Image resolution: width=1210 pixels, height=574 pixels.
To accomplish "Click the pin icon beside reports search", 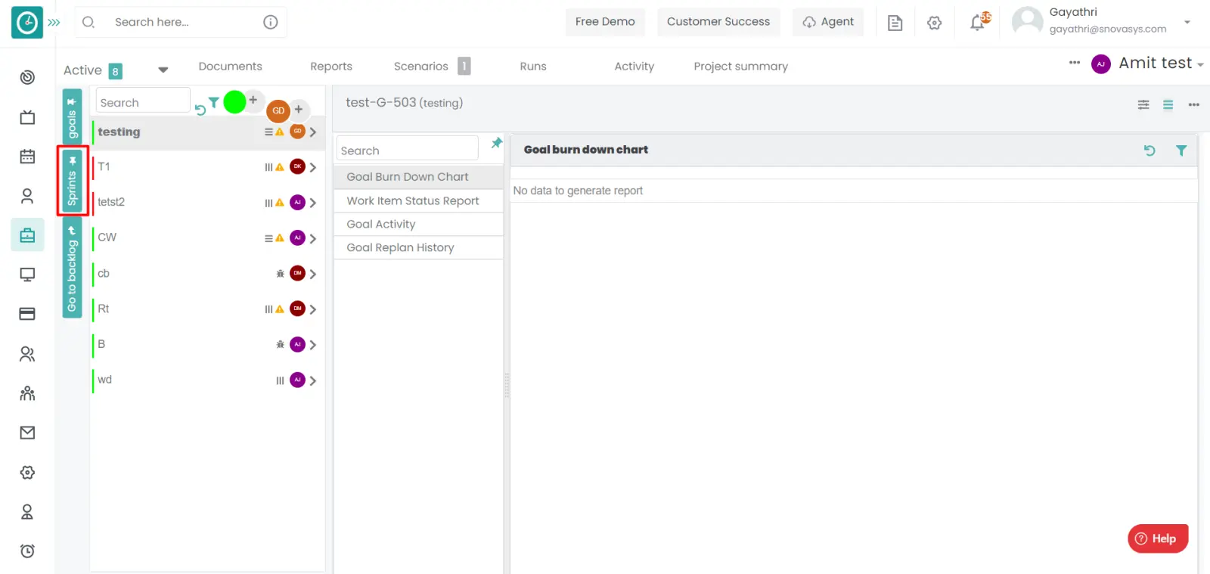I will click(497, 143).
